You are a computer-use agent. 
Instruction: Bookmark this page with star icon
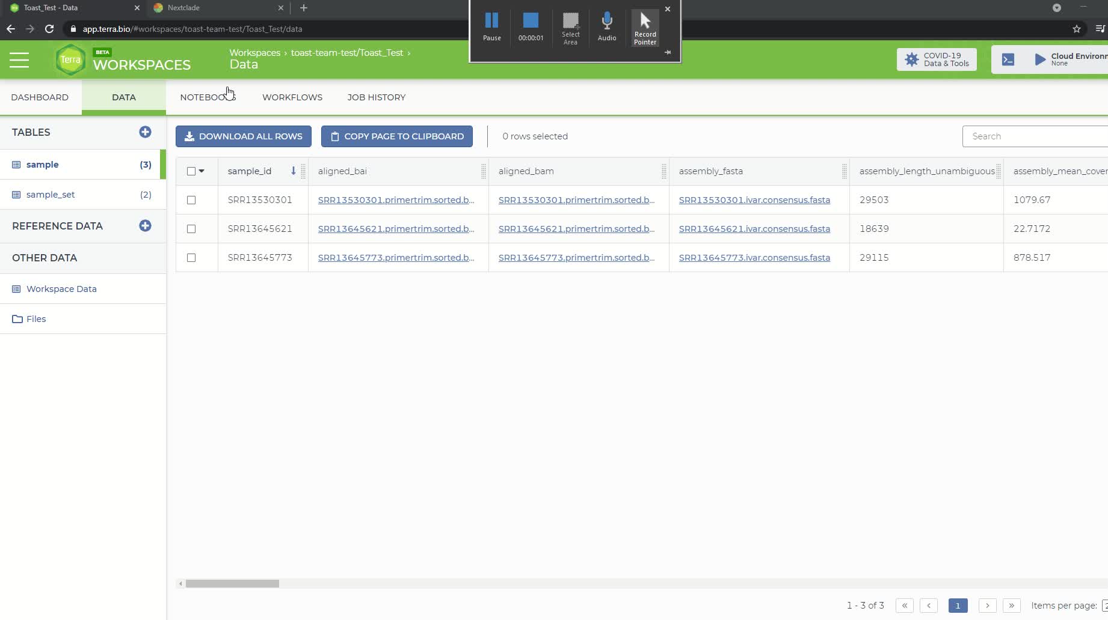click(1077, 29)
